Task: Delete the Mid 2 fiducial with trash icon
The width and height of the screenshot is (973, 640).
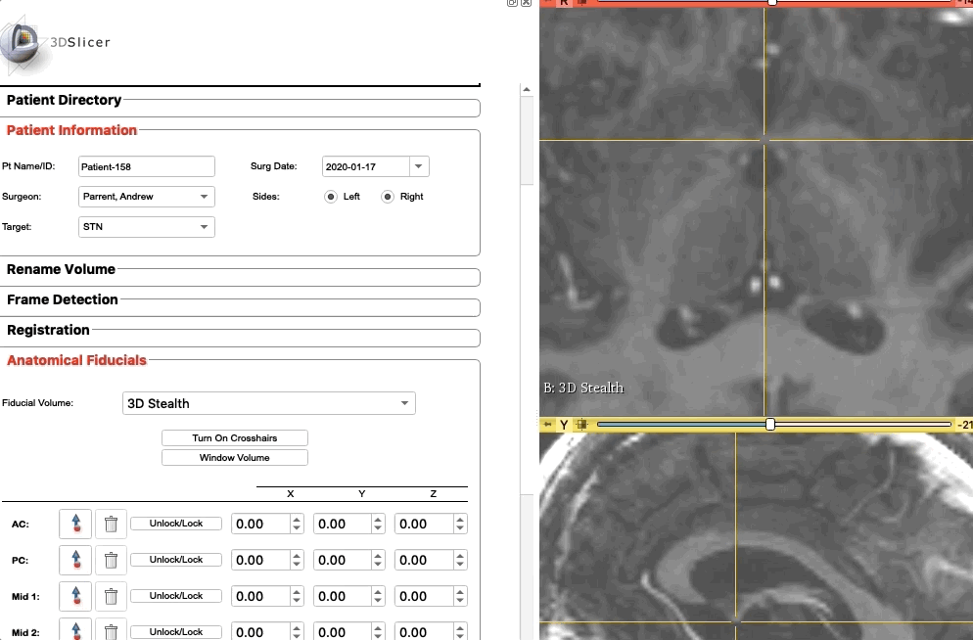Action: click(x=111, y=630)
